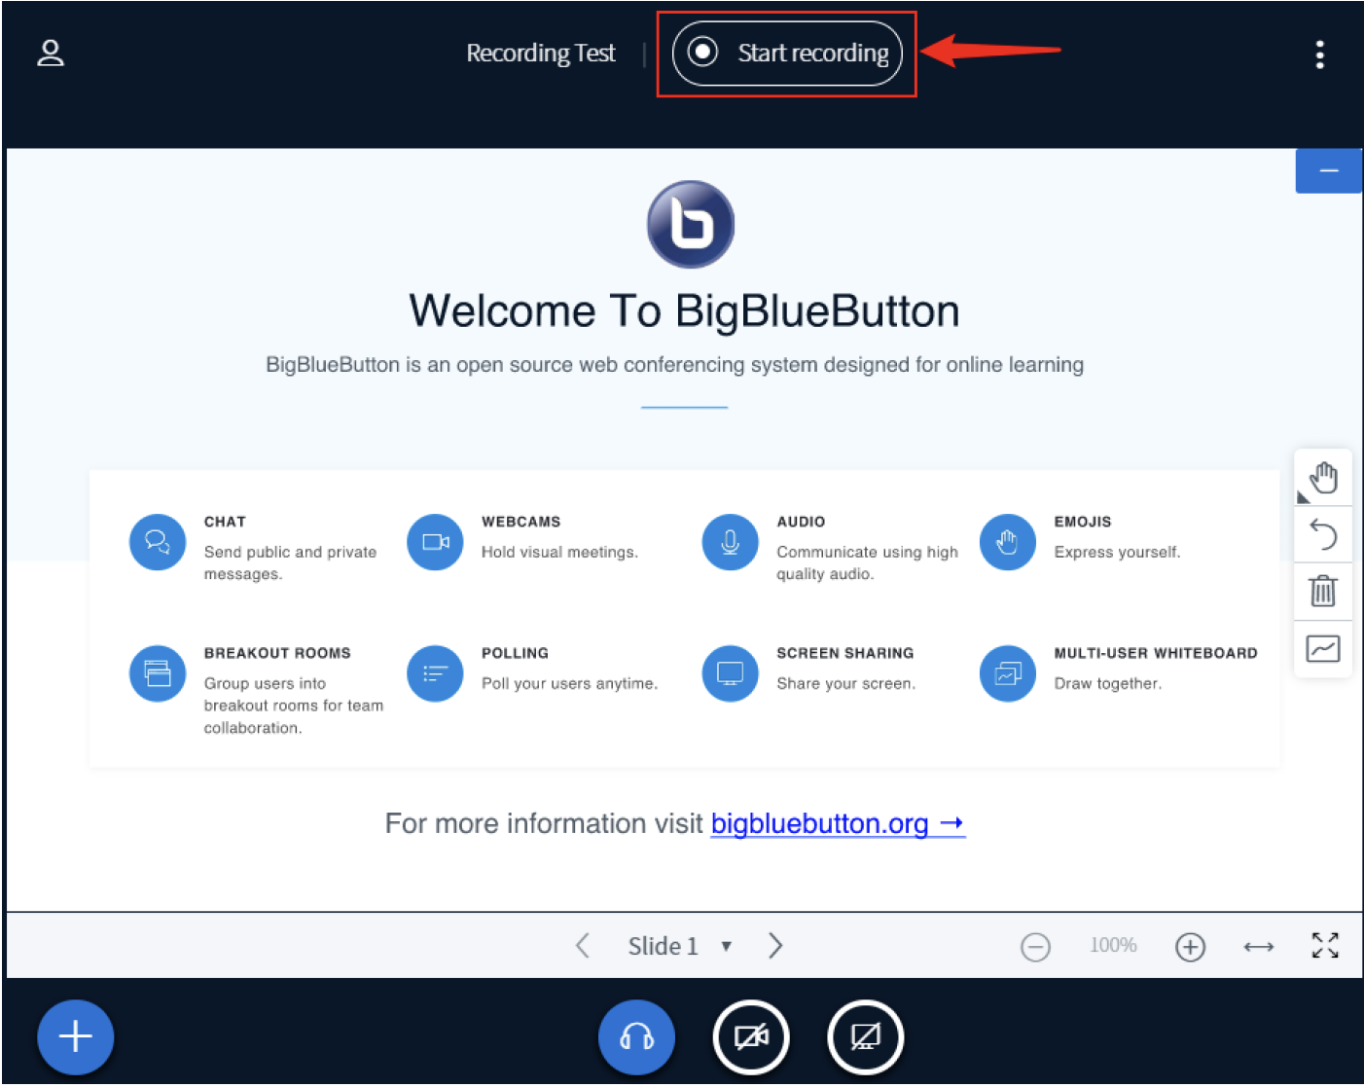Click the Audio microphone feature icon

(731, 542)
